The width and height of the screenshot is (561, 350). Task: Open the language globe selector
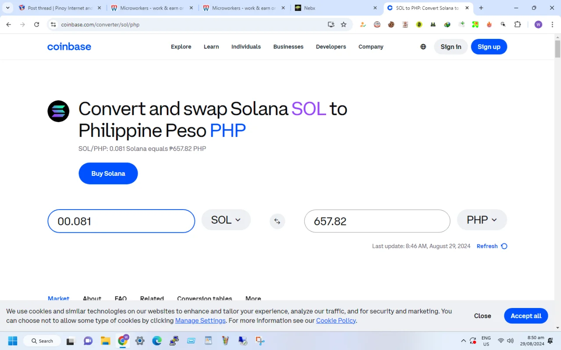(x=423, y=47)
